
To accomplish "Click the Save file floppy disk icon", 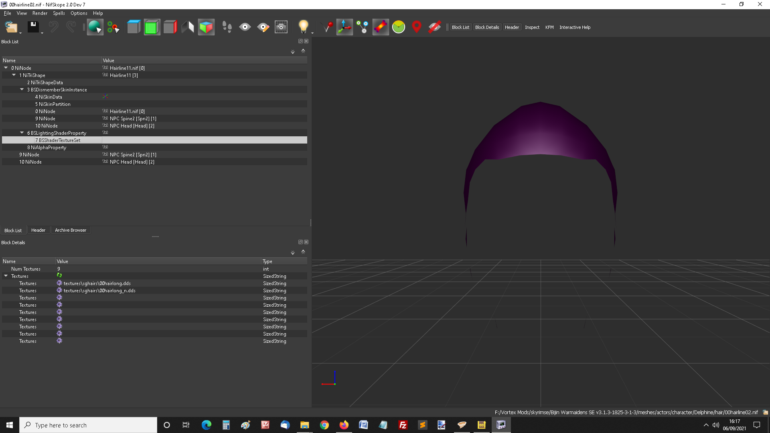I will click(x=33, y=27).
